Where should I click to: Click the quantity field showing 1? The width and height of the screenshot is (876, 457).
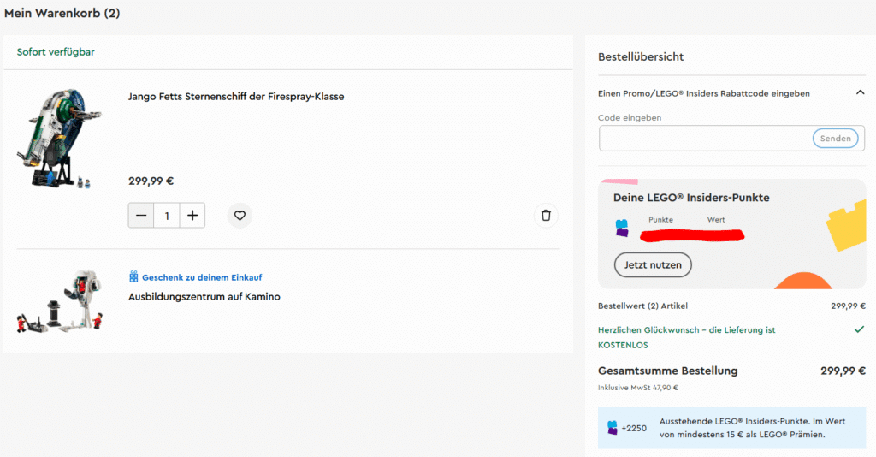coord(167,216)
